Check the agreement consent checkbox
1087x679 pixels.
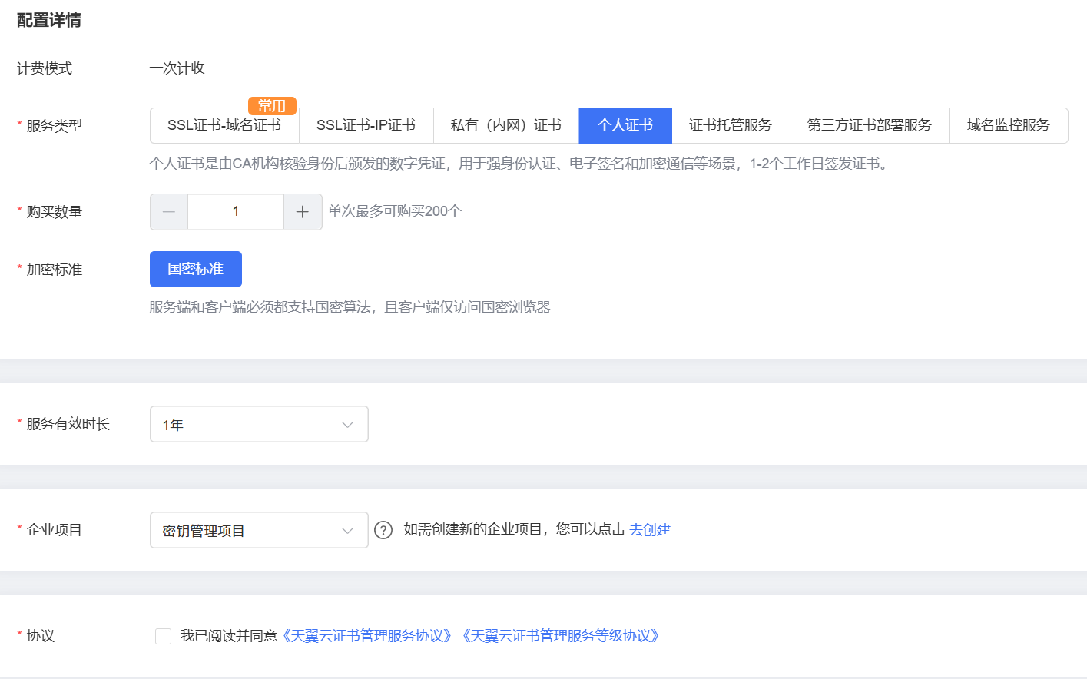pyautogui.click(x=163, y=636)
